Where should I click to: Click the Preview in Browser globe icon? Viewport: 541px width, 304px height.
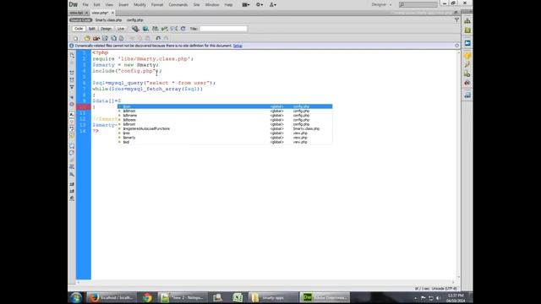[145, 29]
